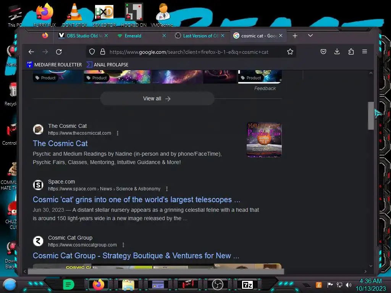Go back with the browser back arrow

[31, 52]
